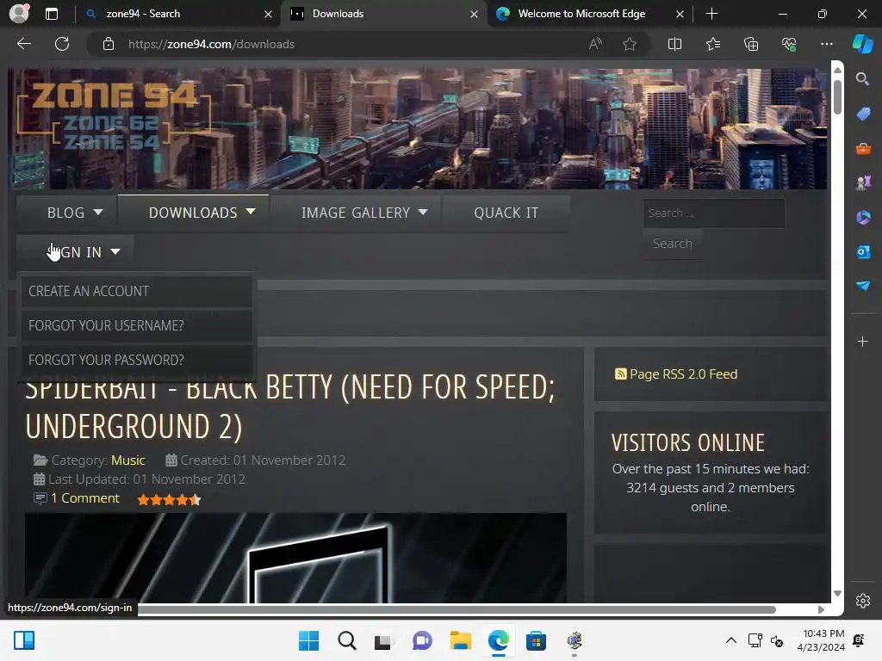
Task: Open the Collections icon
Action: (751, 44)
